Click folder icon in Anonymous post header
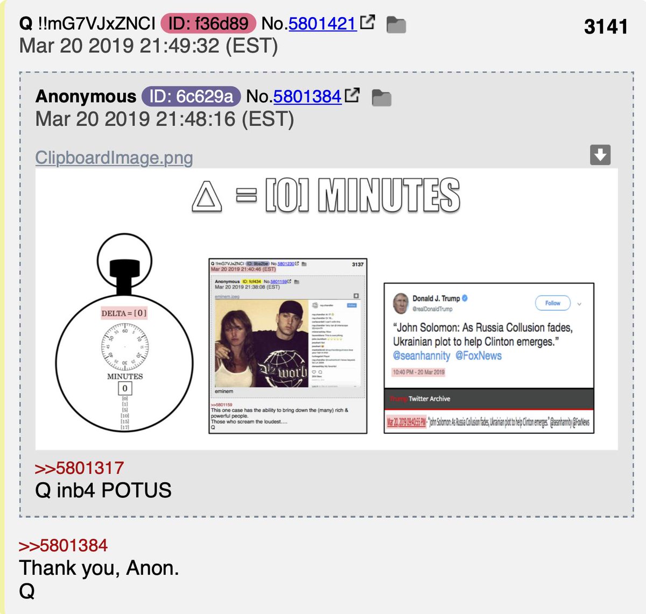Viewport: 646px width, 614px height. pos(381,98)
